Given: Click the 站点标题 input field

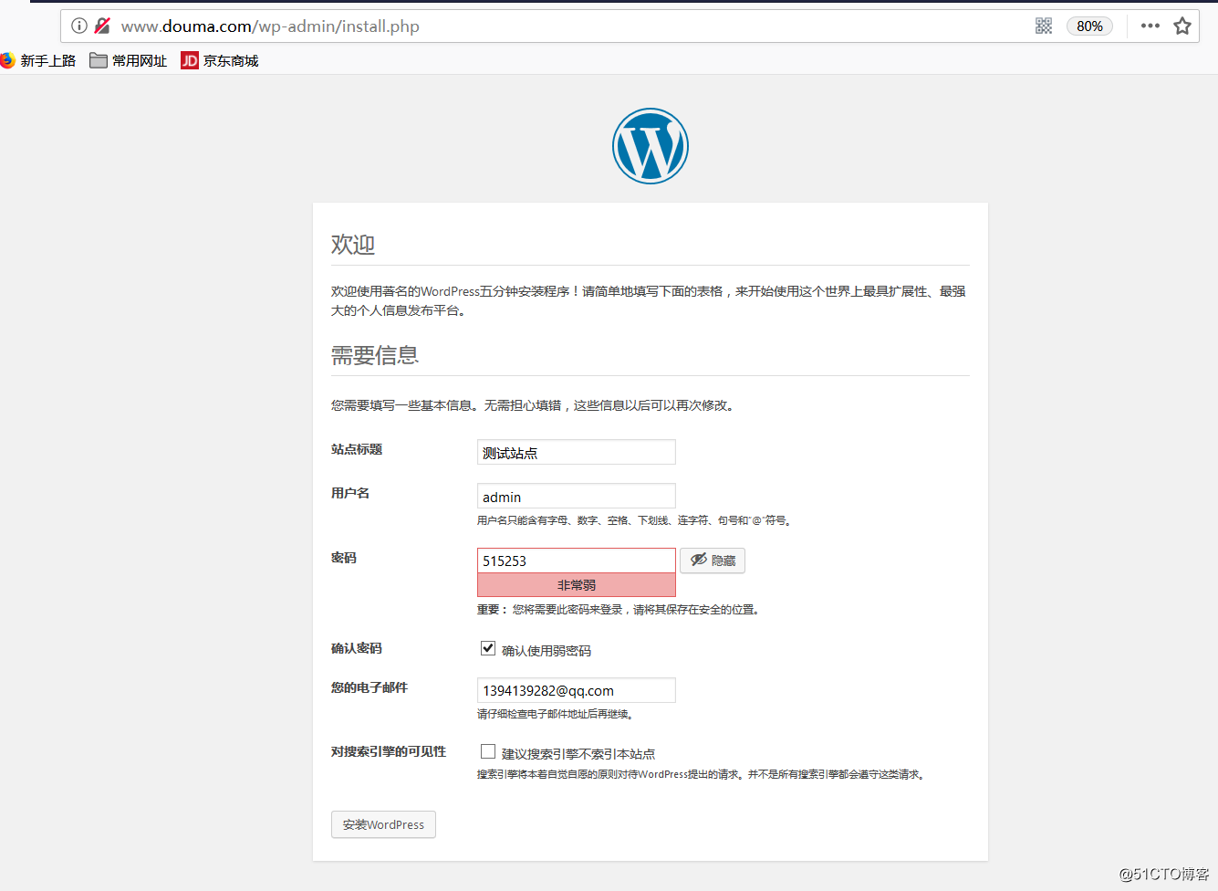Looking at the screenshot, I should pyautogui.click(x=577, y=452).
